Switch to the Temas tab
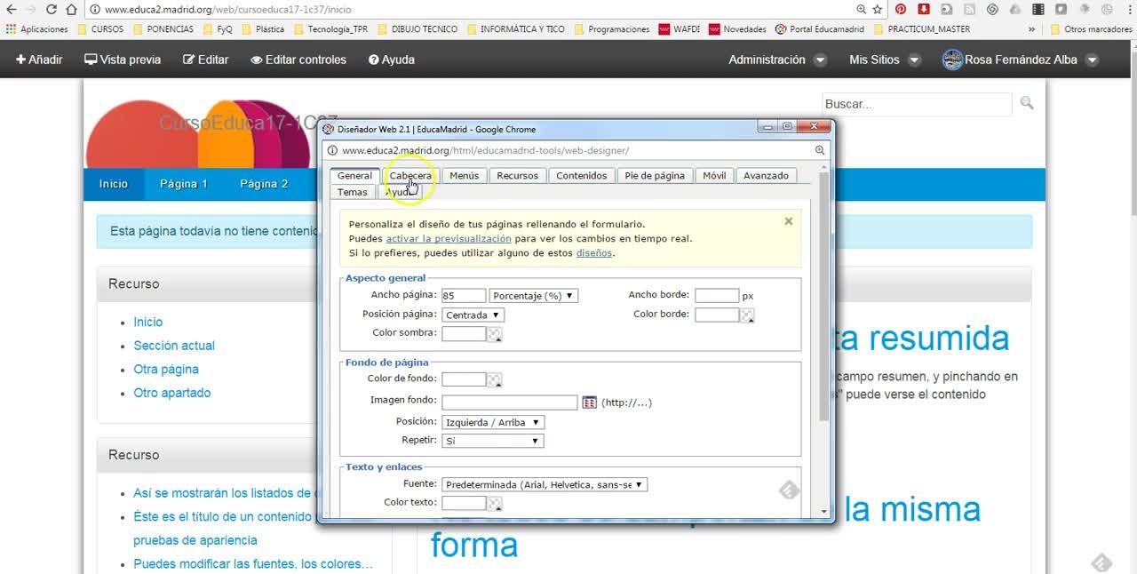 tap(352, 192)
